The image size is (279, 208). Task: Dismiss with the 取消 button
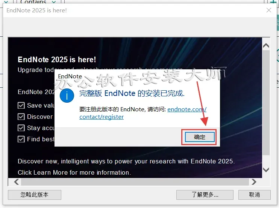coord(255,195)
